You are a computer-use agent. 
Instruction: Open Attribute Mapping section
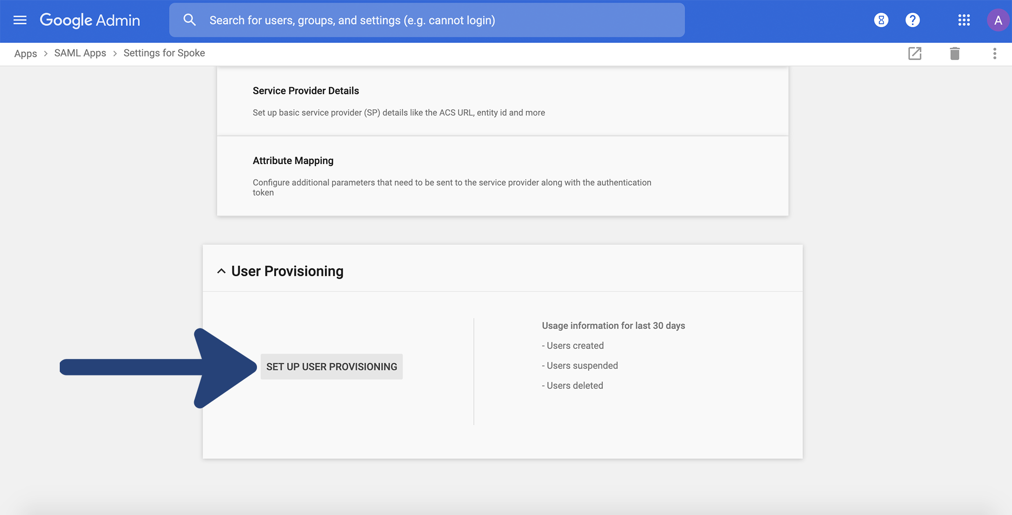point(503,176)
